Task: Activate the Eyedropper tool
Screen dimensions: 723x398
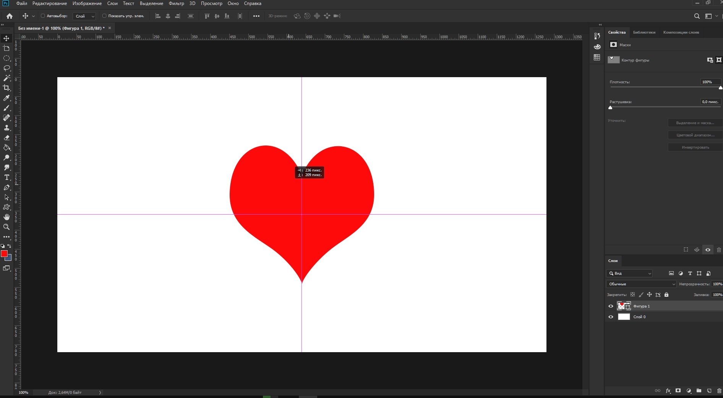Action: (6, 98)
